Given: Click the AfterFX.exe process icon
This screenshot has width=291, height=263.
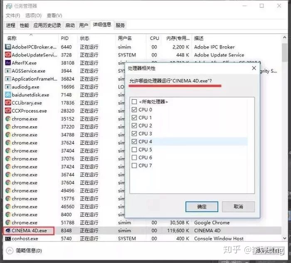Looking at the screenshot, I should pyautogui.click(x=8, y=63).
